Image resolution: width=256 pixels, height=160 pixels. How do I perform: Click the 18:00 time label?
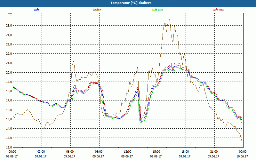(185, 152)
